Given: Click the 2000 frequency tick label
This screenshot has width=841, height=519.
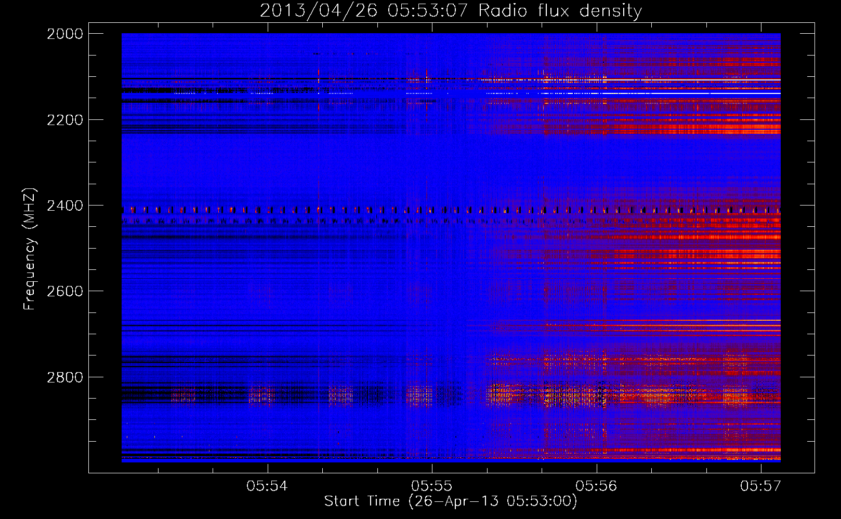Looking at the screenshot, I should (x=65, y=34).
